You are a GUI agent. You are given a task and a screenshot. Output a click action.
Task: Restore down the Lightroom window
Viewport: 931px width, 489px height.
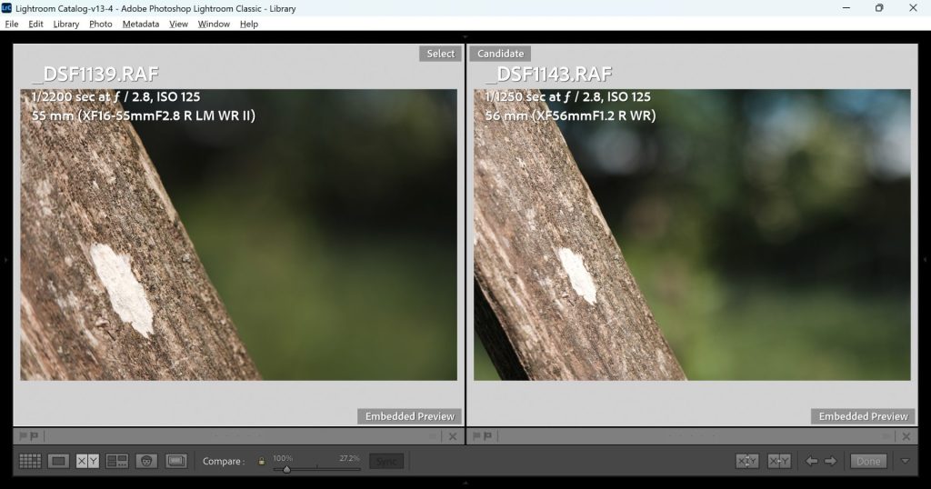click(879, 7)
